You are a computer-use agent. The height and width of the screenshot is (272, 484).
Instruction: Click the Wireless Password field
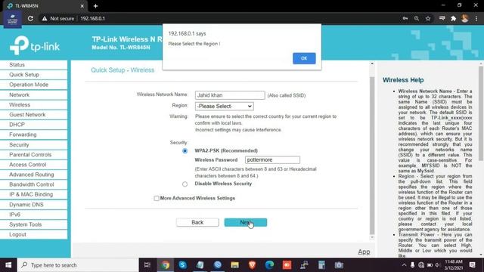(272, 159)
